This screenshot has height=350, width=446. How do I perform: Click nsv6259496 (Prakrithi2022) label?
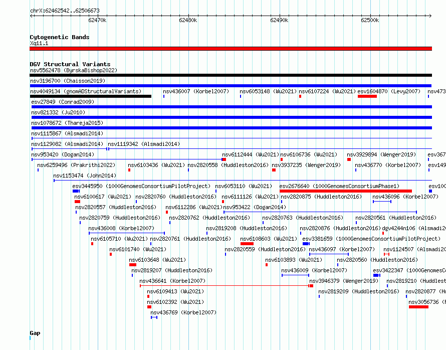[x=76, y=165]
